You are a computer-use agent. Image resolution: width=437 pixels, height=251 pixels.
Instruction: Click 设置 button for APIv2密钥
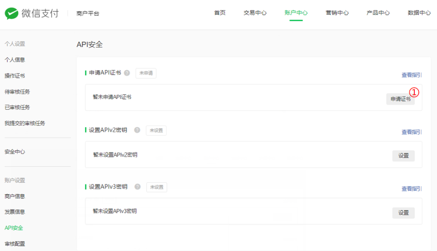pyautogui.click(x=403, y=156)
